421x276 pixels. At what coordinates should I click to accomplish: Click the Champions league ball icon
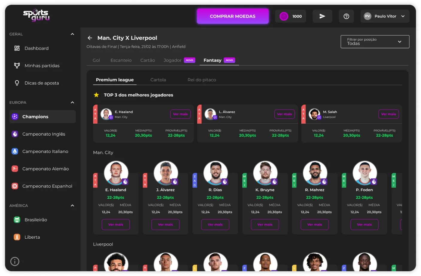(x=15, y=116)
